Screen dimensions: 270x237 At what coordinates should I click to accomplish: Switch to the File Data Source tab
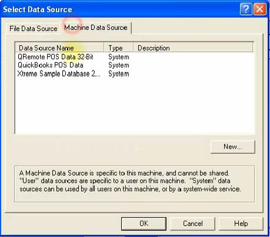coord(34,29)
